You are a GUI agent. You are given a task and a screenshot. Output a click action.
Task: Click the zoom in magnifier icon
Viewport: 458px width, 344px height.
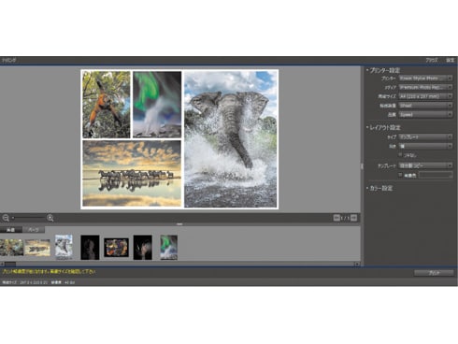50,218
